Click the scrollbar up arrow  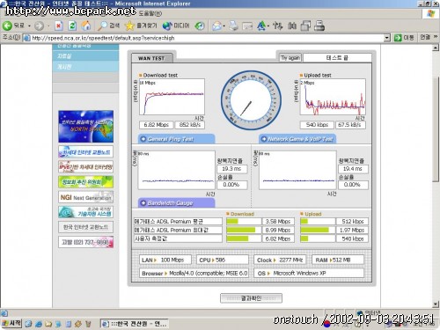pos(436,48)
